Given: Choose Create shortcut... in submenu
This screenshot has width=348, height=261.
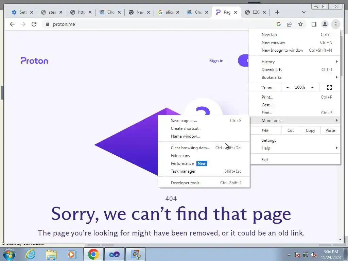Looking at the screenshot, I should [204, 128].
